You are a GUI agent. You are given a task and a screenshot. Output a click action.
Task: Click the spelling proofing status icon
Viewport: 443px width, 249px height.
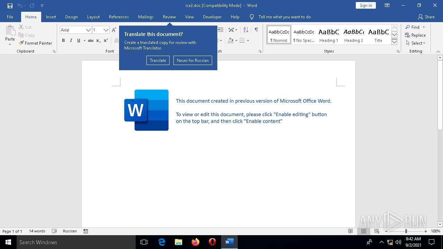54,231
